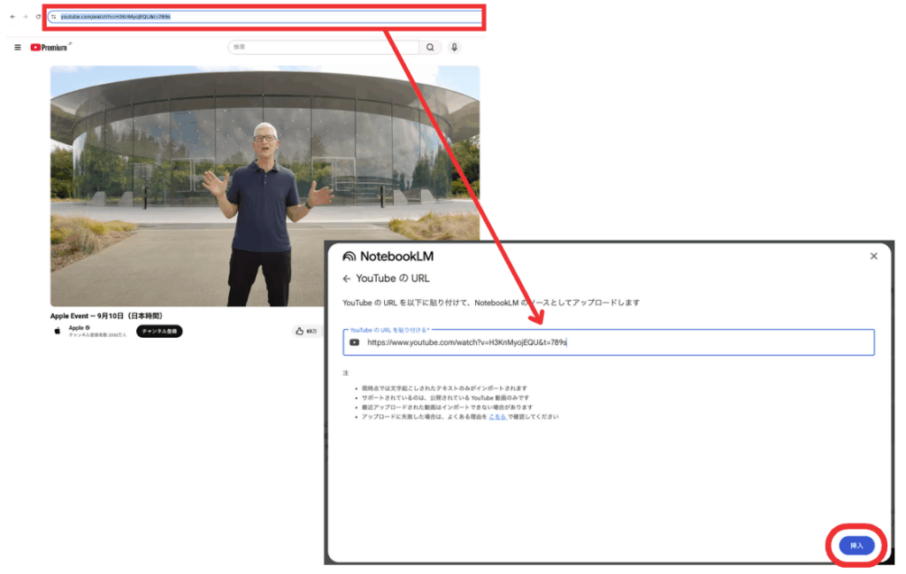Close the NotebookLM dialog
The height and width of the screenshot is (574, 906).
[x=873, y=256]
